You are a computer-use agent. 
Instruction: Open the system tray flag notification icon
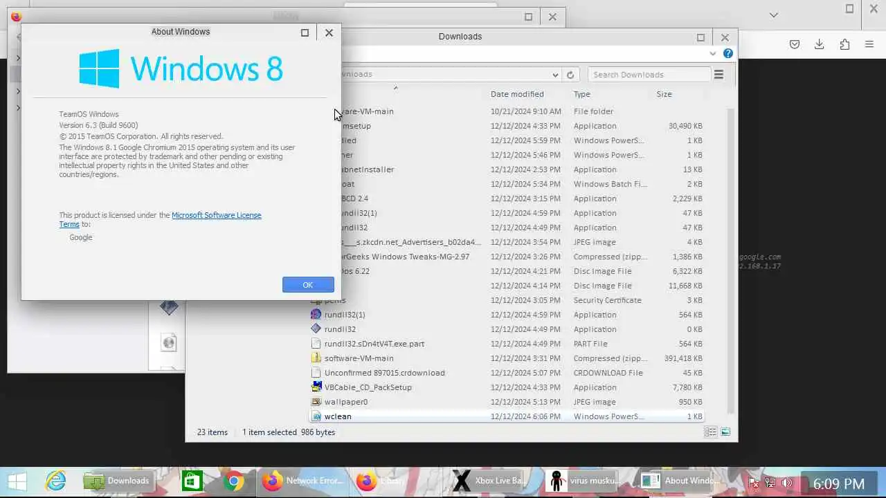point(755,482)
